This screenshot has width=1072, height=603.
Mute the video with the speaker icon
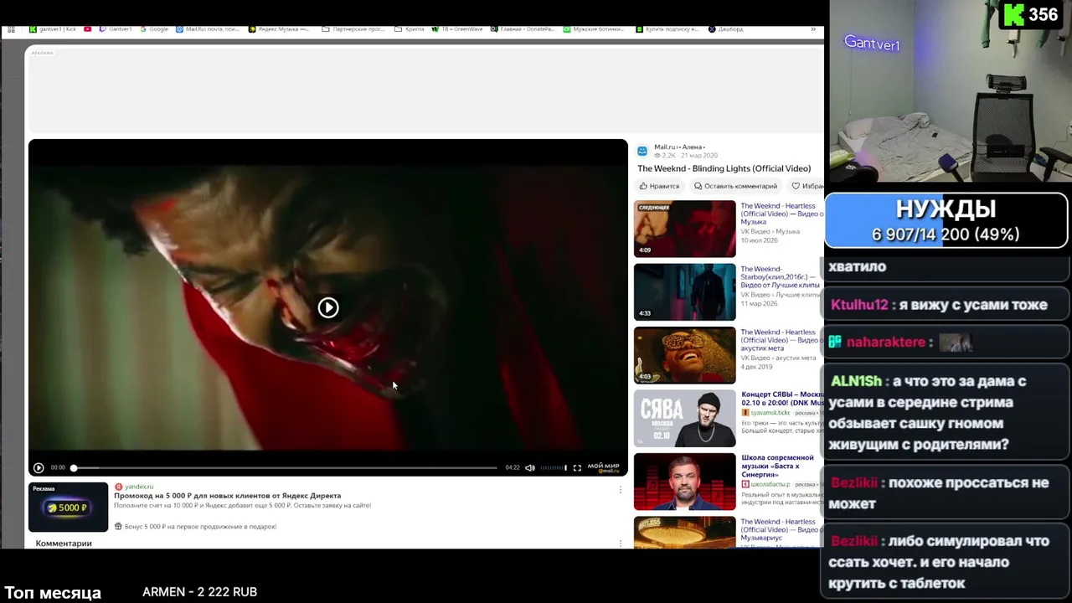[530, 467]
